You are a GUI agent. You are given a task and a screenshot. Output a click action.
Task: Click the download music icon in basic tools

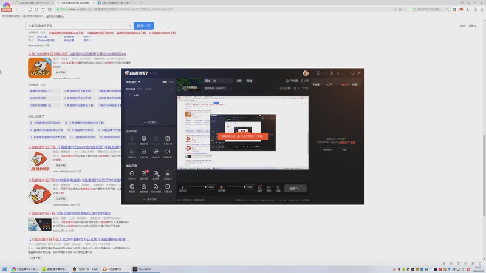168,174
